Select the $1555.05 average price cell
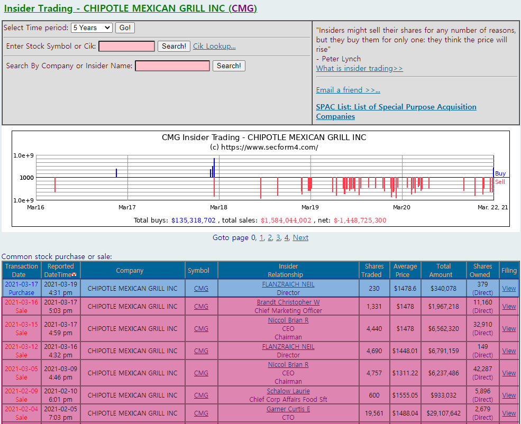521x424 pixels. (x=405, y=395)
